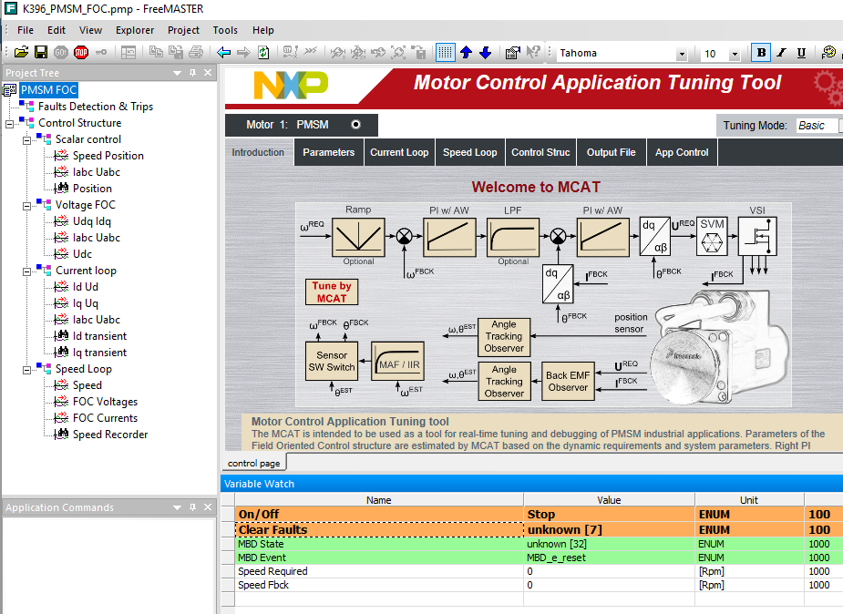Pin the Application Commands panel
Image resolution: width=843 pixels, height=614 pixels.
[192, 507]
